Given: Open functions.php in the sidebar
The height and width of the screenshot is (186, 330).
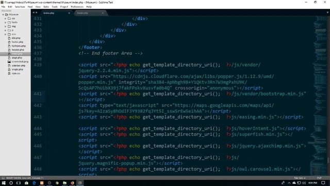Looking at the screenshot, I should point(19,46).
